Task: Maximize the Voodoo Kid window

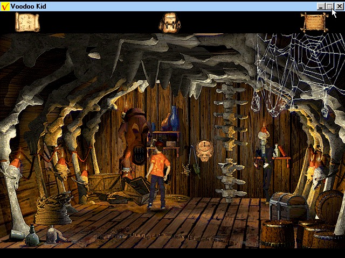Action: [329, 6]
